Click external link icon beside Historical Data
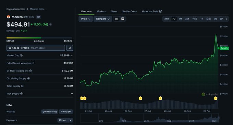Viewport: 233px width, 125px height. [x=160, y=11]
